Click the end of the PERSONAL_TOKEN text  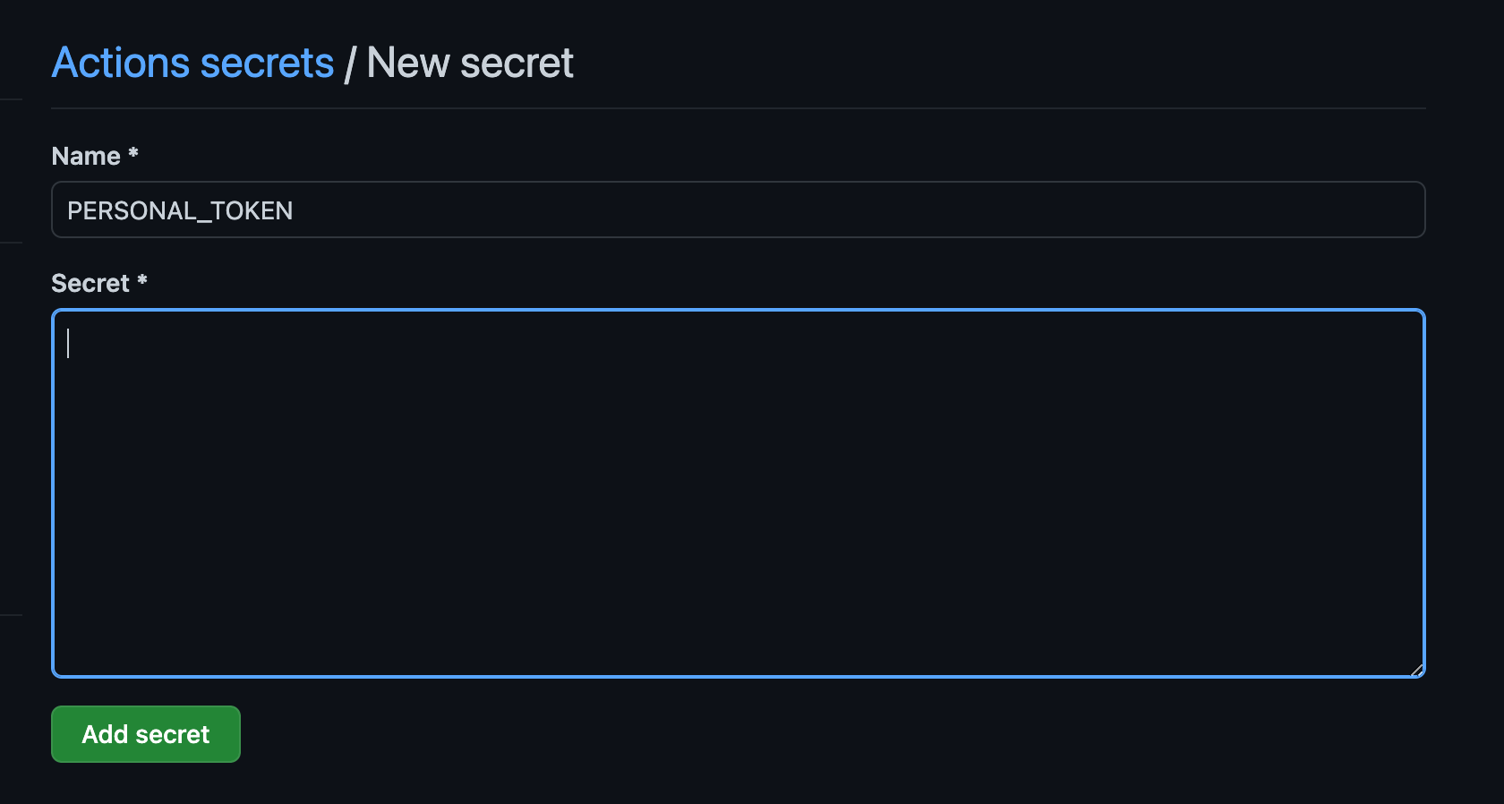click(294, 210)
